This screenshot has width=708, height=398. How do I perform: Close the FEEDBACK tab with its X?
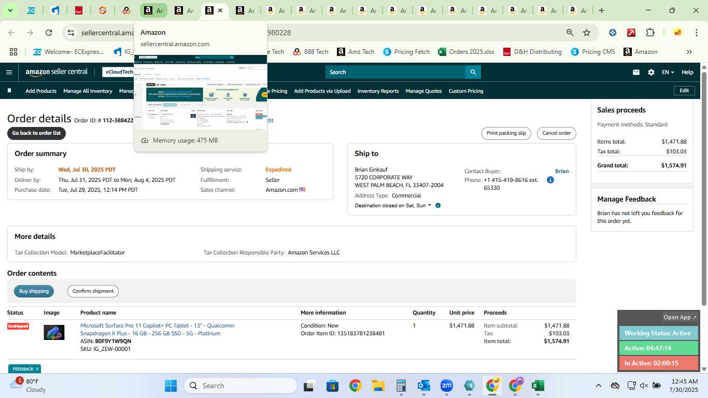click(37, 369)
